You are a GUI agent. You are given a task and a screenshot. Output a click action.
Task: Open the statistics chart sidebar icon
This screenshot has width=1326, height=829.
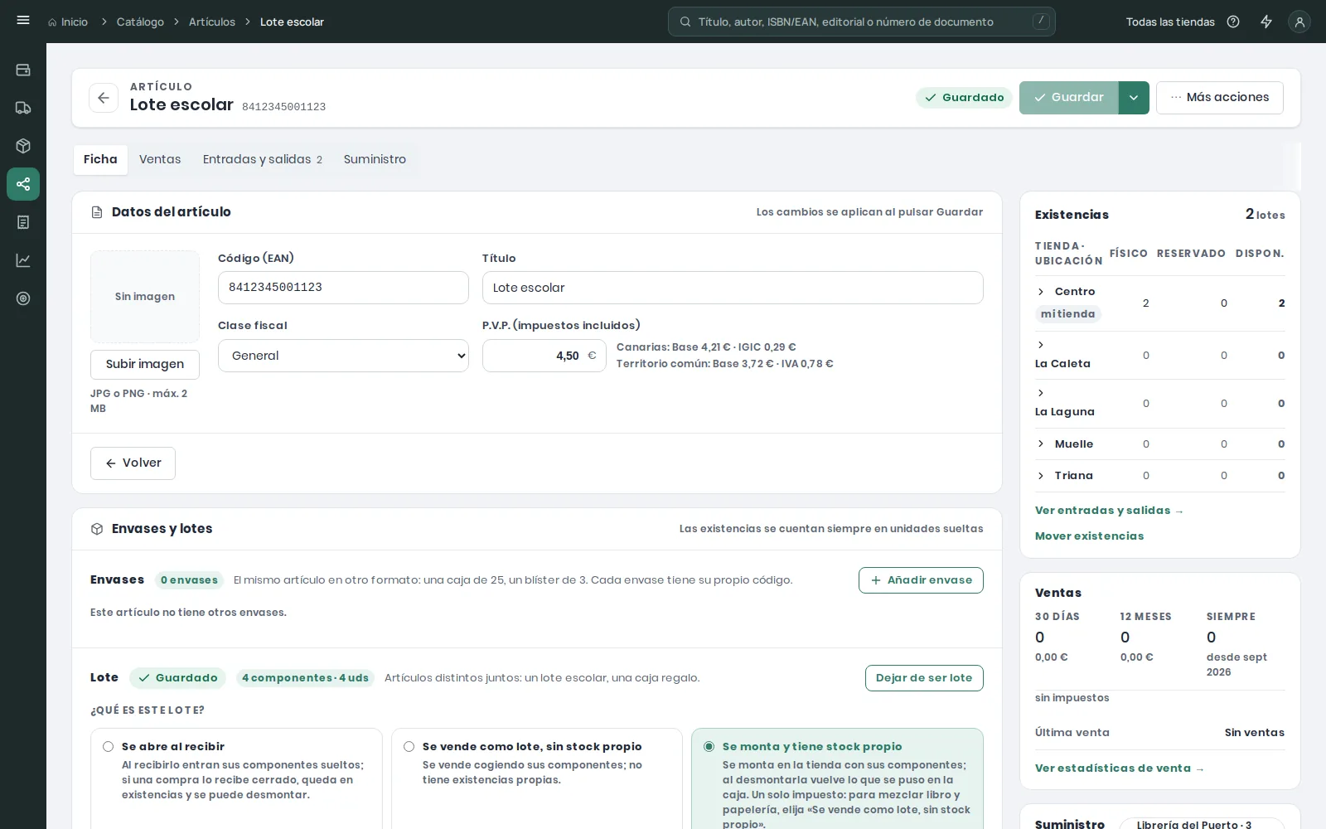coord(23,260)
